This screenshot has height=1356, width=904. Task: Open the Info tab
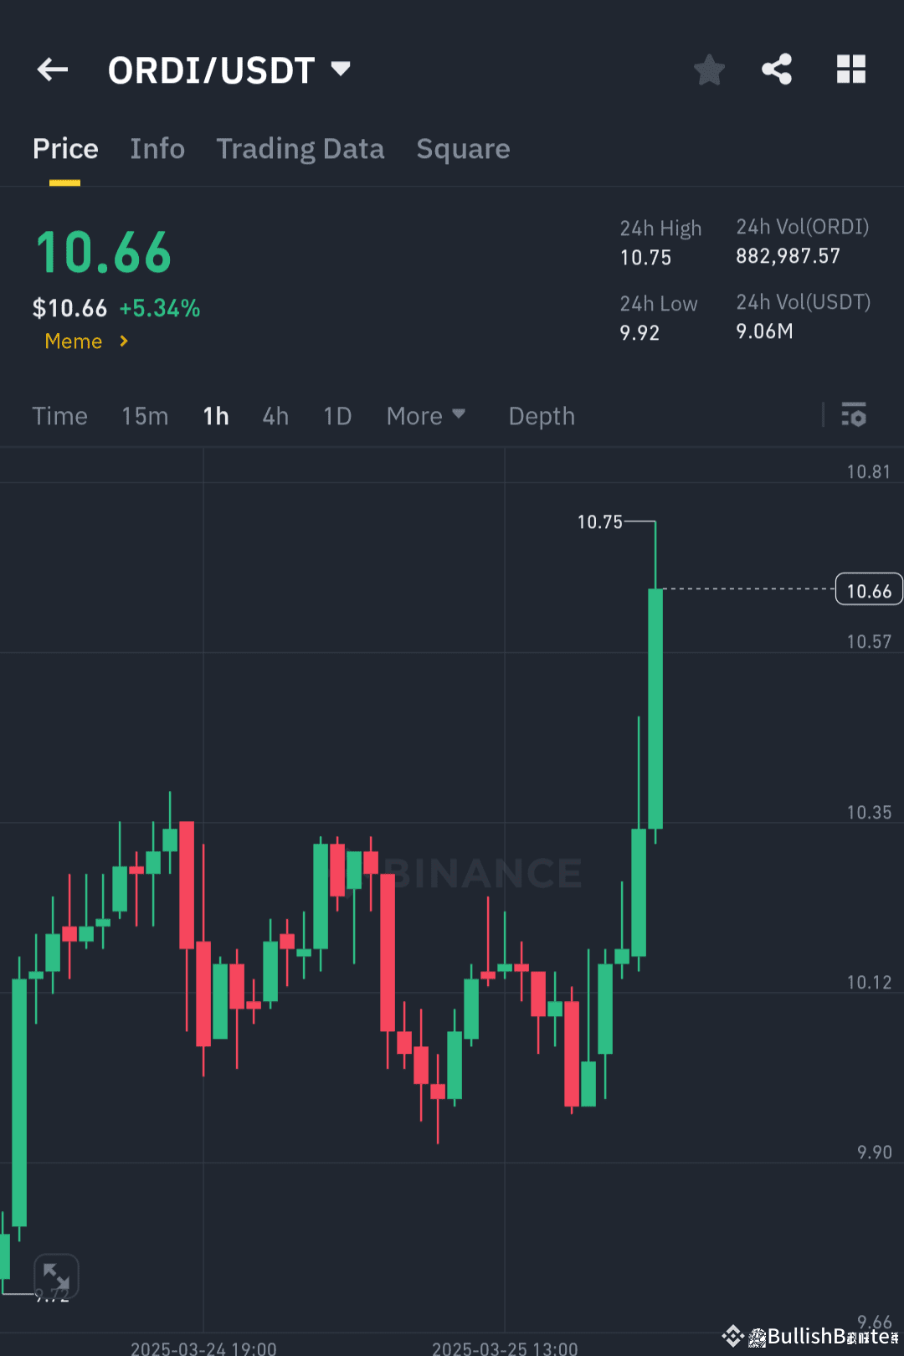pos(157,149)
